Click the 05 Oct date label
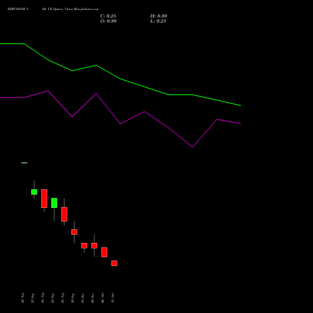313x313 pixels. 93,298
